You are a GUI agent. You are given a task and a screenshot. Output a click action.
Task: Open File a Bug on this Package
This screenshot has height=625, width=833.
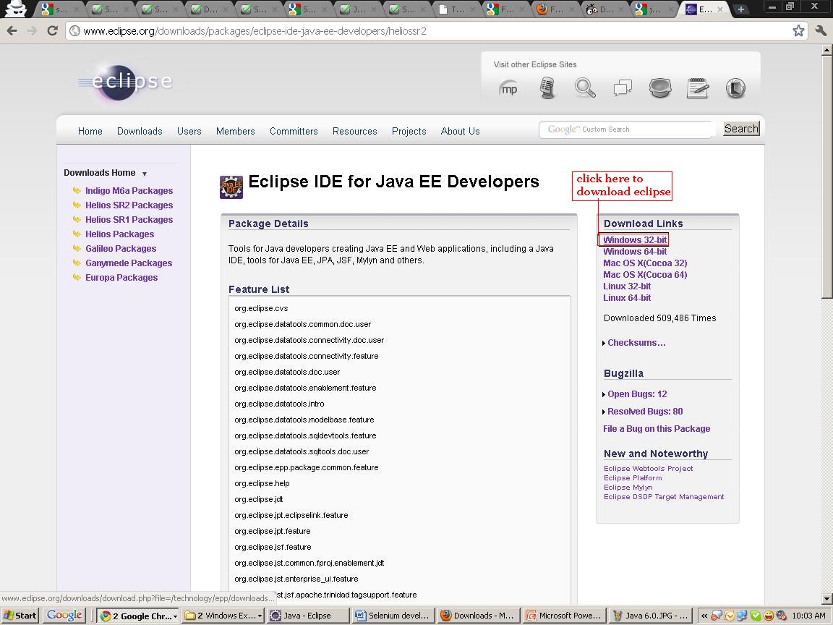click(657, 429)
